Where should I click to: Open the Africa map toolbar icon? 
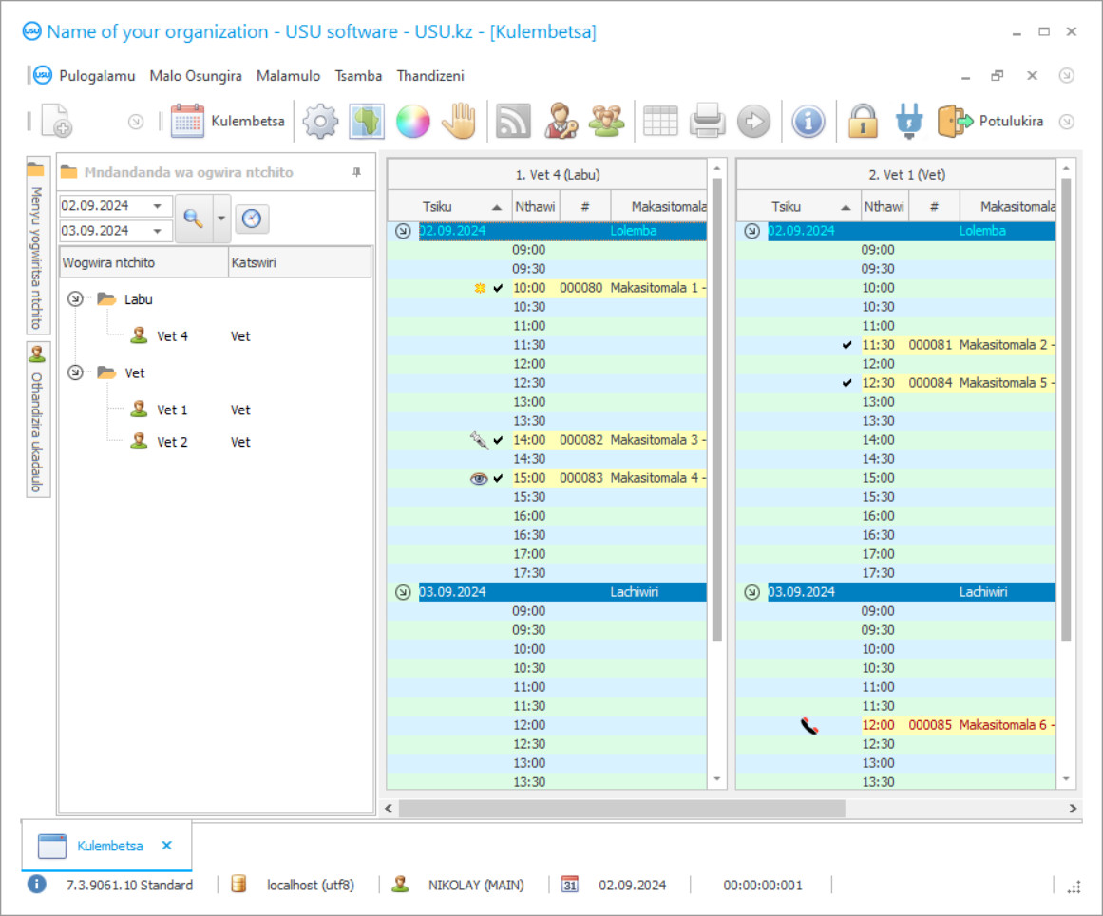point(367,122)
